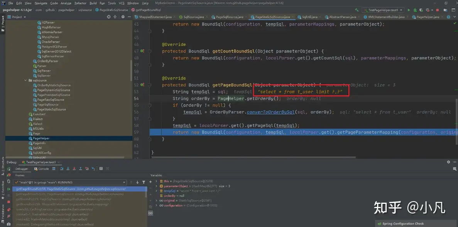The height and width of the screenshot is (227, 458).
Task: Mute breakpoints in Debug sidebar
Action: click(9, 217)
